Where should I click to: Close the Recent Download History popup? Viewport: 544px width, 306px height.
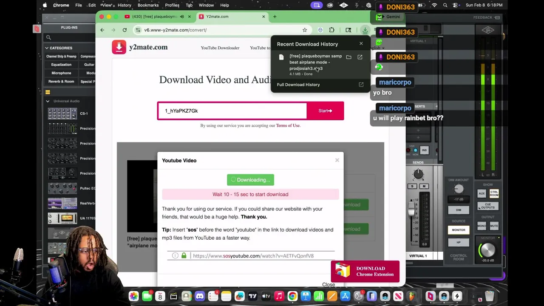tap(361, 43)
